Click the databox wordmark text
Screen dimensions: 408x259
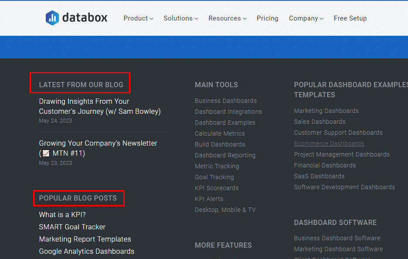(x=85, y=18)
